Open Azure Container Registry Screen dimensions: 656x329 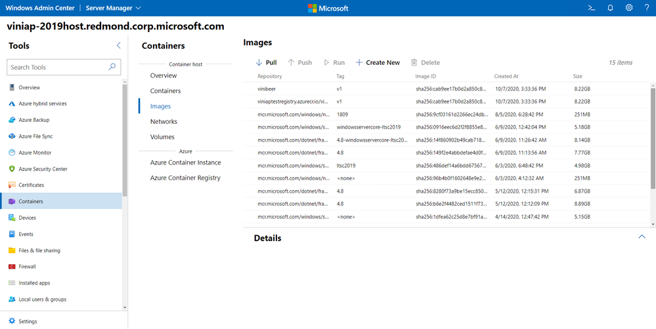tap(185, 178)
